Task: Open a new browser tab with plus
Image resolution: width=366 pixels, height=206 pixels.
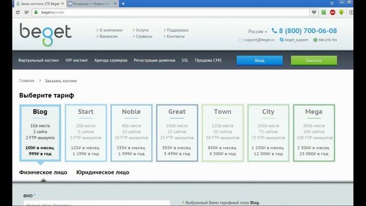Action: (123, 4)
